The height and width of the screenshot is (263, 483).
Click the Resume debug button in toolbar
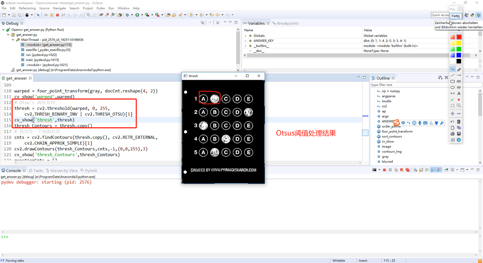coord(46,15)
